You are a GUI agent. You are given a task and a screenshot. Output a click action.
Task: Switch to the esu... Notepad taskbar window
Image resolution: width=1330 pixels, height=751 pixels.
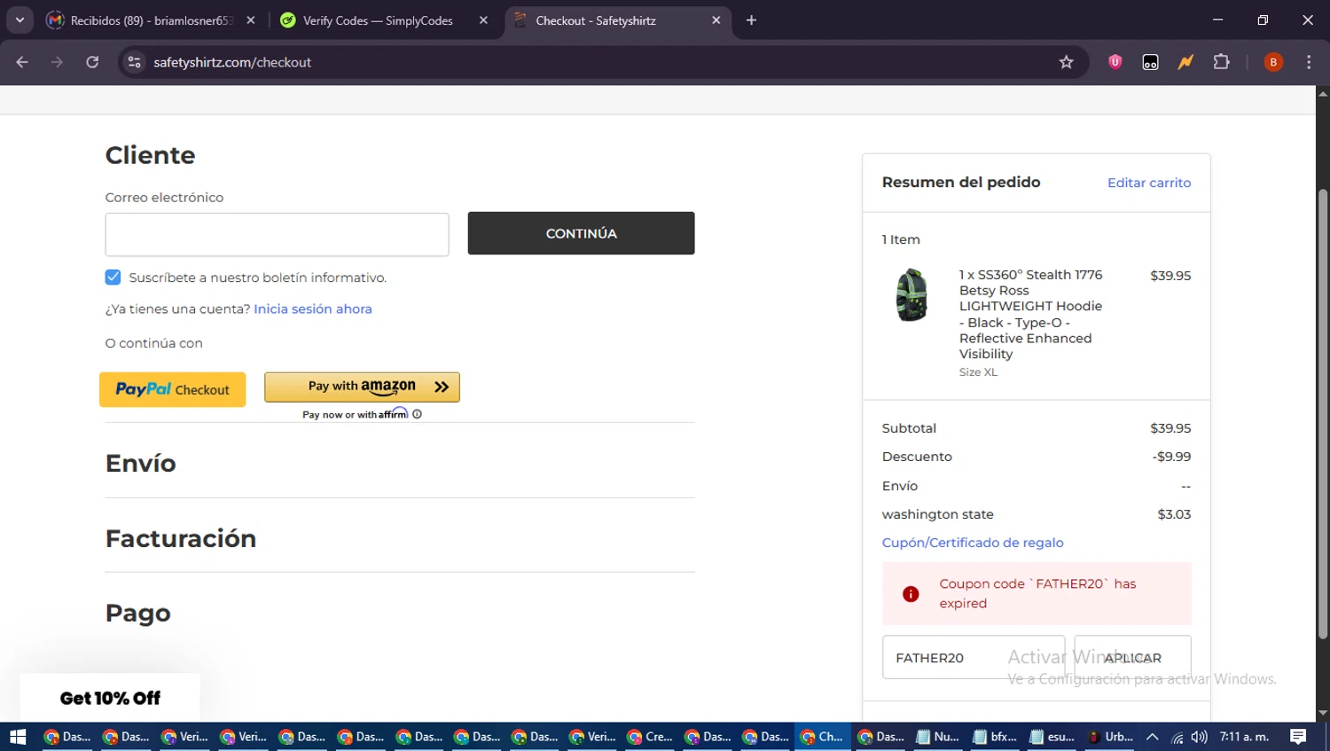pos(1052,737)
